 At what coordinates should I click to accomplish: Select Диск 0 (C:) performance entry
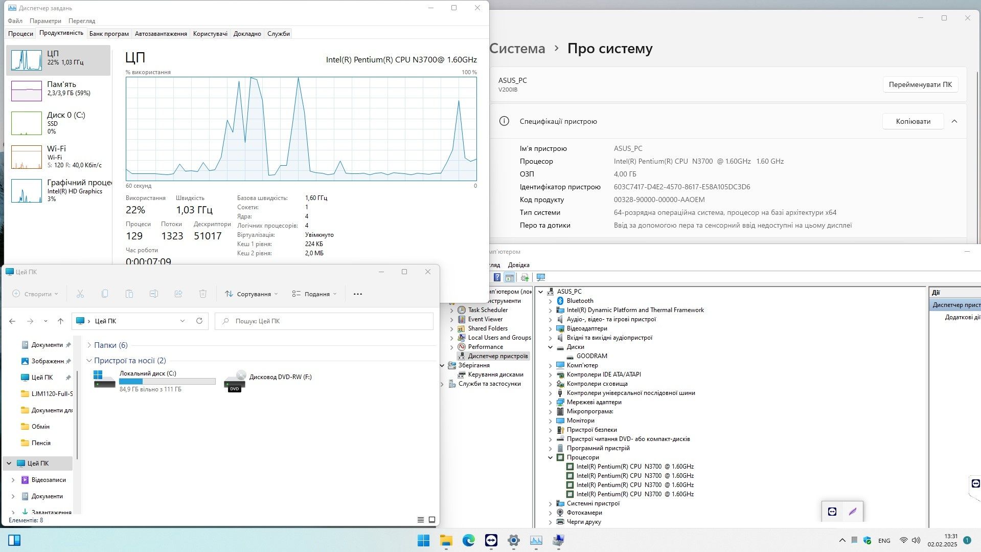58,123
